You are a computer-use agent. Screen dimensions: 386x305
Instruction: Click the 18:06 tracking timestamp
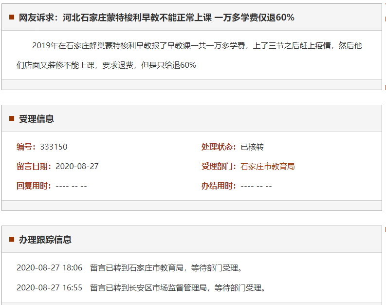point(50,267)
